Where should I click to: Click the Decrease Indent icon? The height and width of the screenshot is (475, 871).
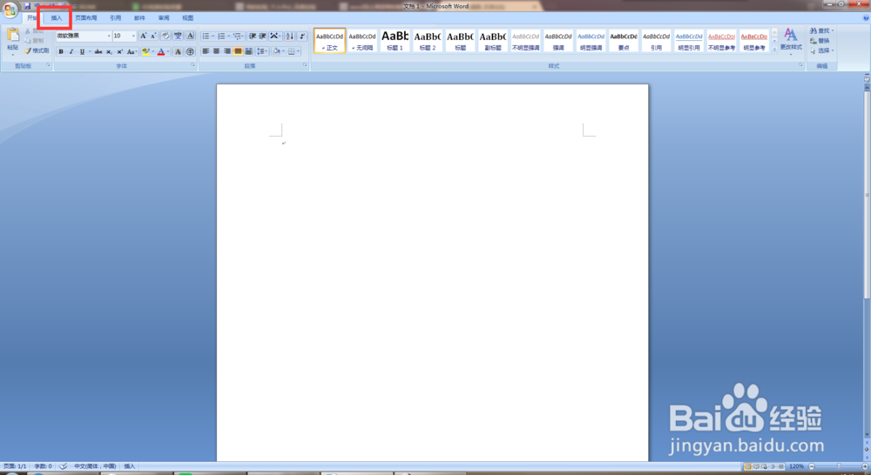pyautogui.click(x=253, y=36)
